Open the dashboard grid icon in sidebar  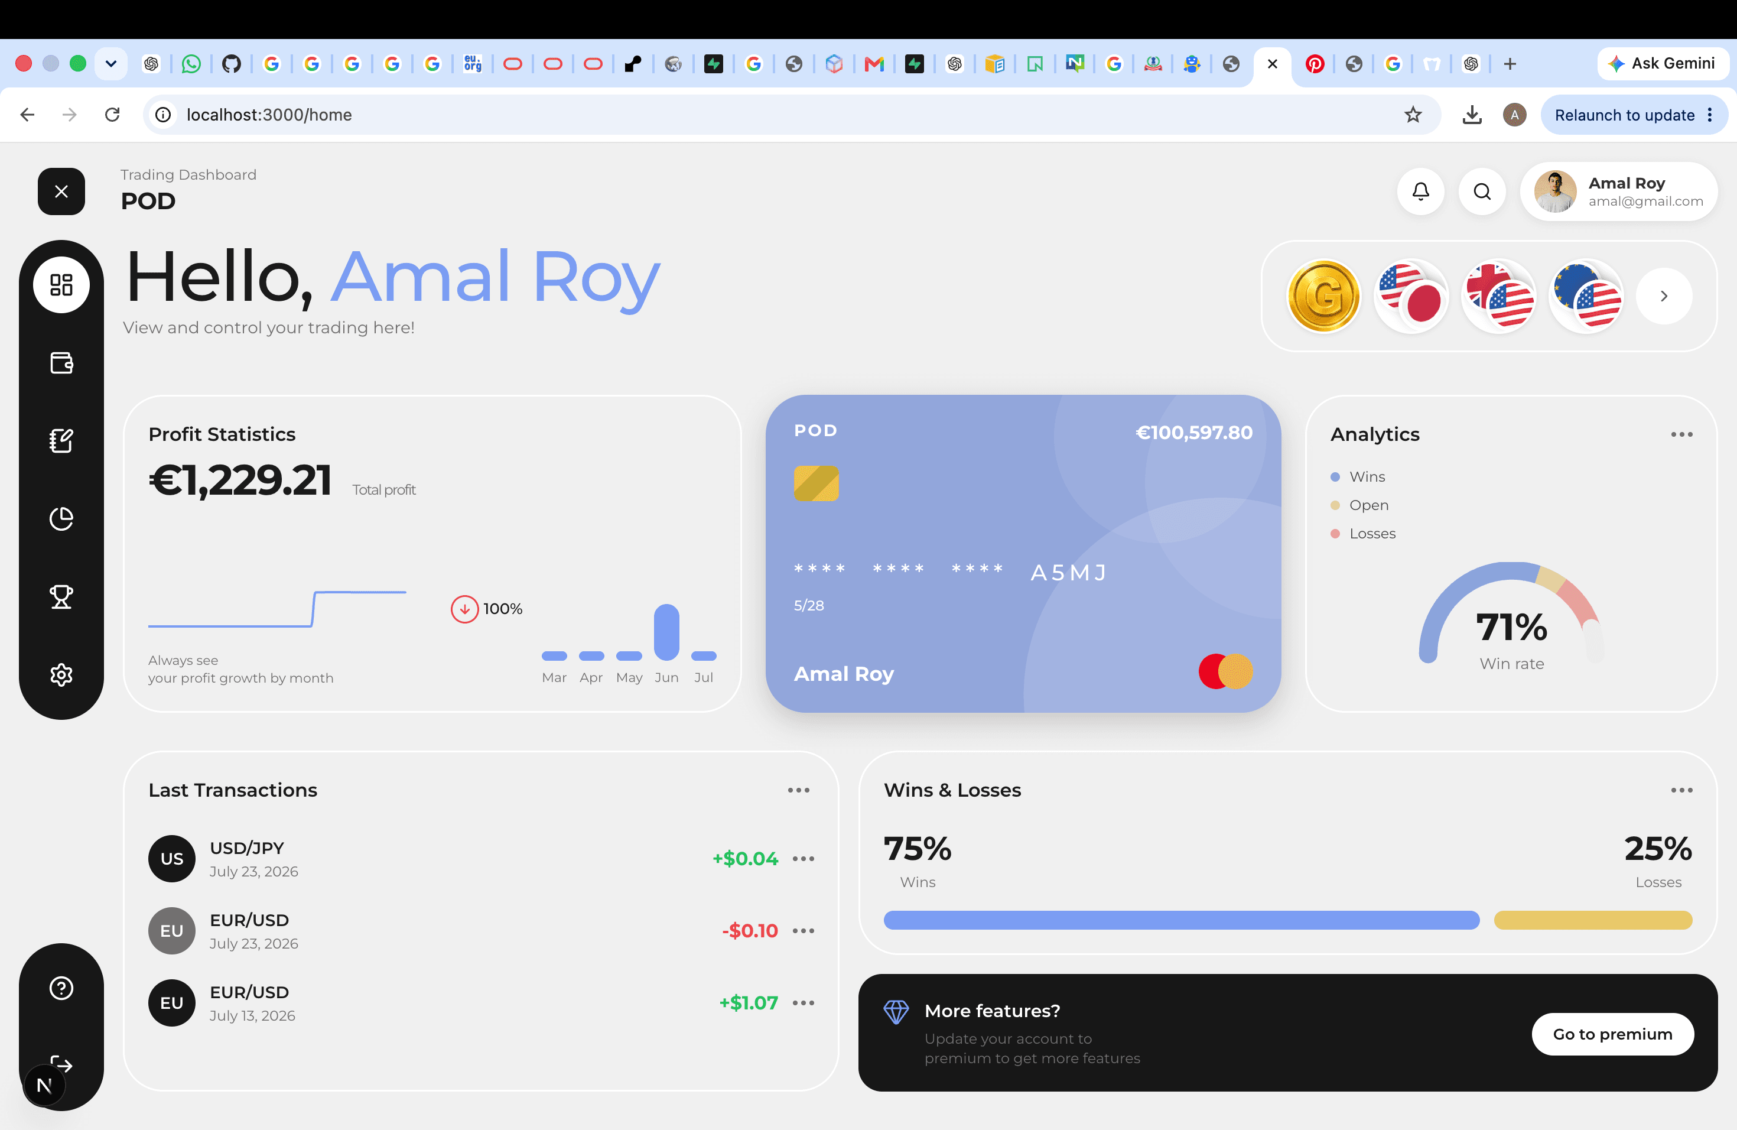(x=61, y=285)
